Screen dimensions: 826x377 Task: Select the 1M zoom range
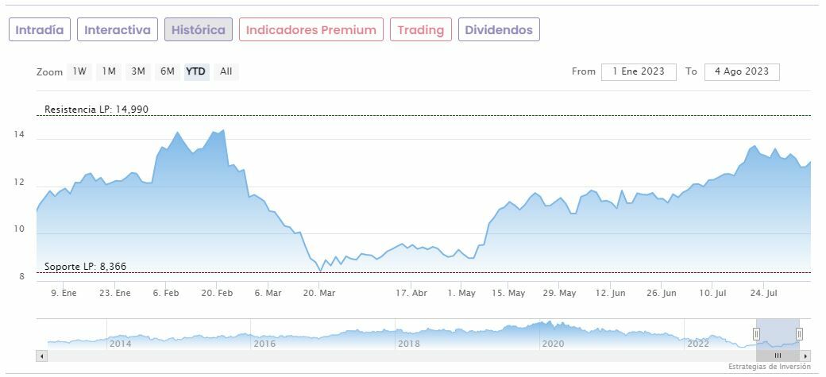point(109,71)
